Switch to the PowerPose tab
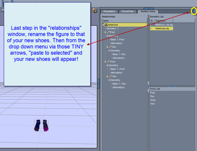The image size is (197, 151). tap(127, 11)
